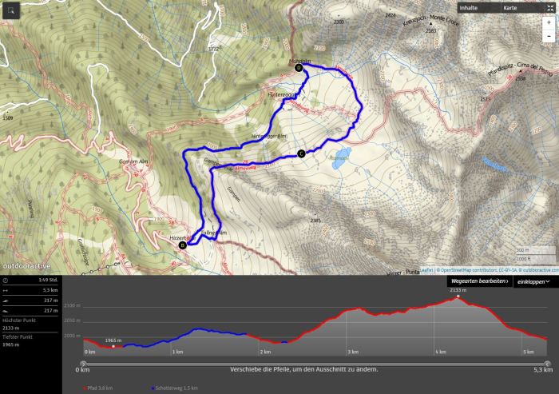Toggle the Schotterweg 1,5 km legend entry
The image size is (559, 394).
[174, 388]
